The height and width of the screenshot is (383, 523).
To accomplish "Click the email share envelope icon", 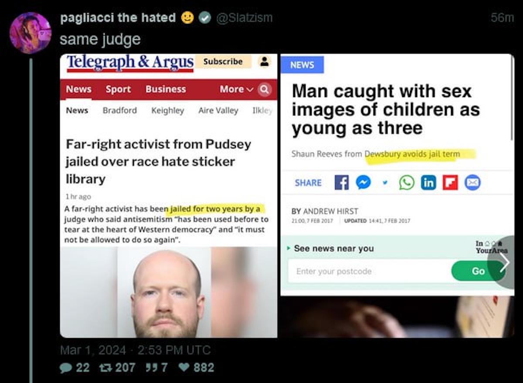I will click(x=472, y=182).
